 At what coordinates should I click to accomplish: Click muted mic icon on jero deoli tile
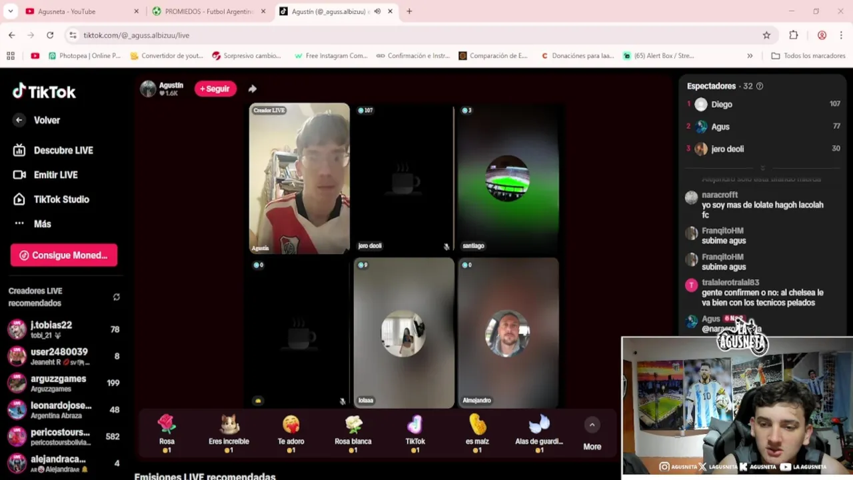446,247
